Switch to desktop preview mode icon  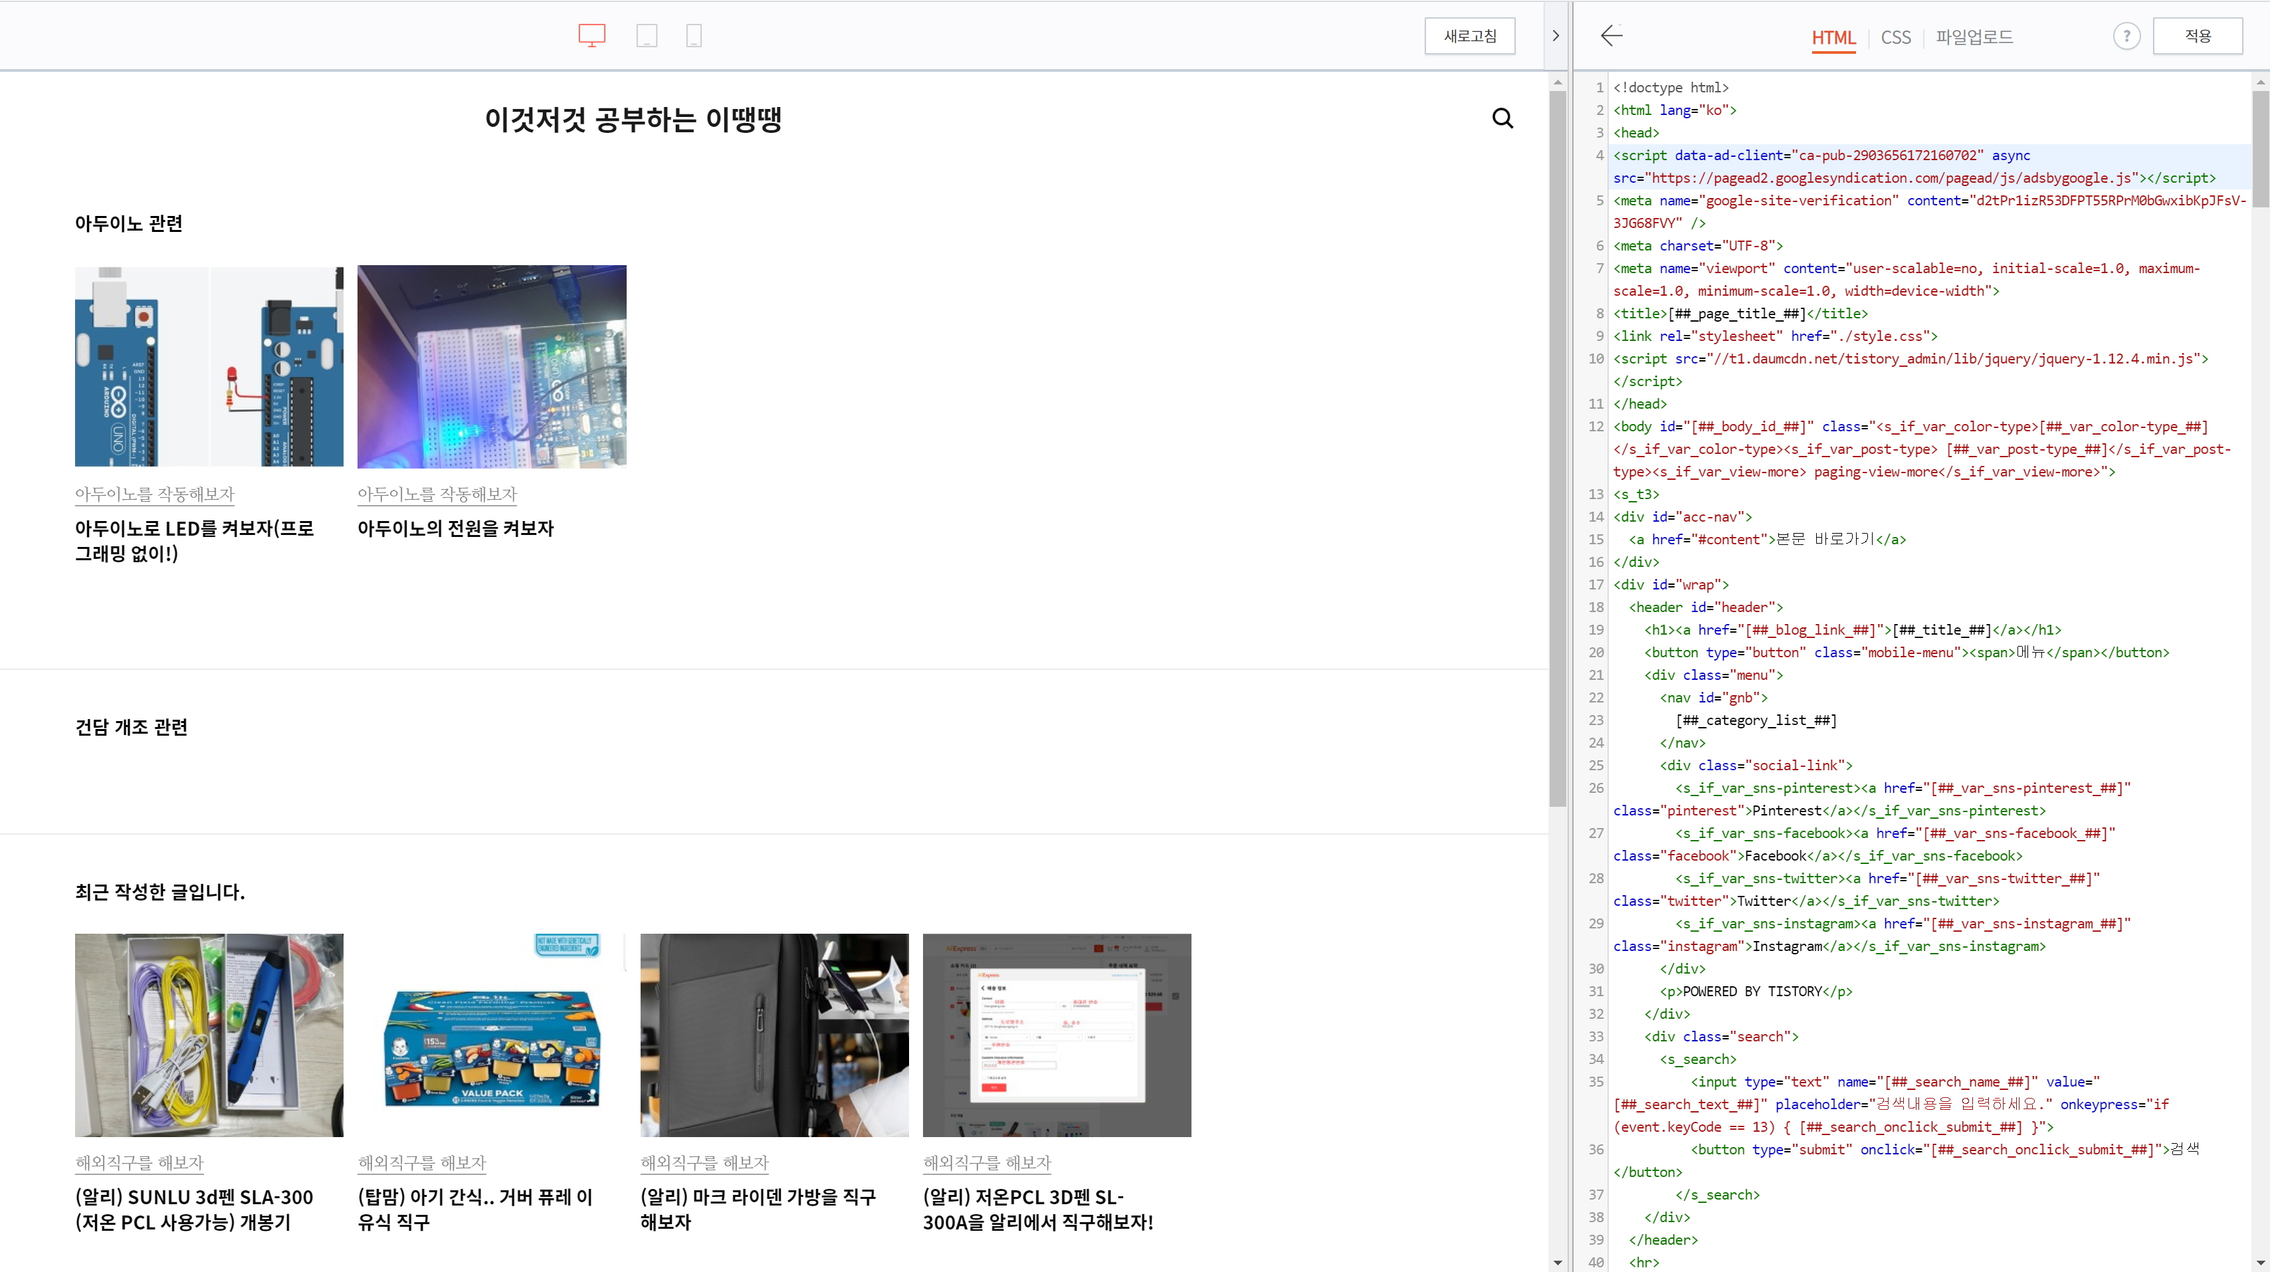tap(591, 35)
